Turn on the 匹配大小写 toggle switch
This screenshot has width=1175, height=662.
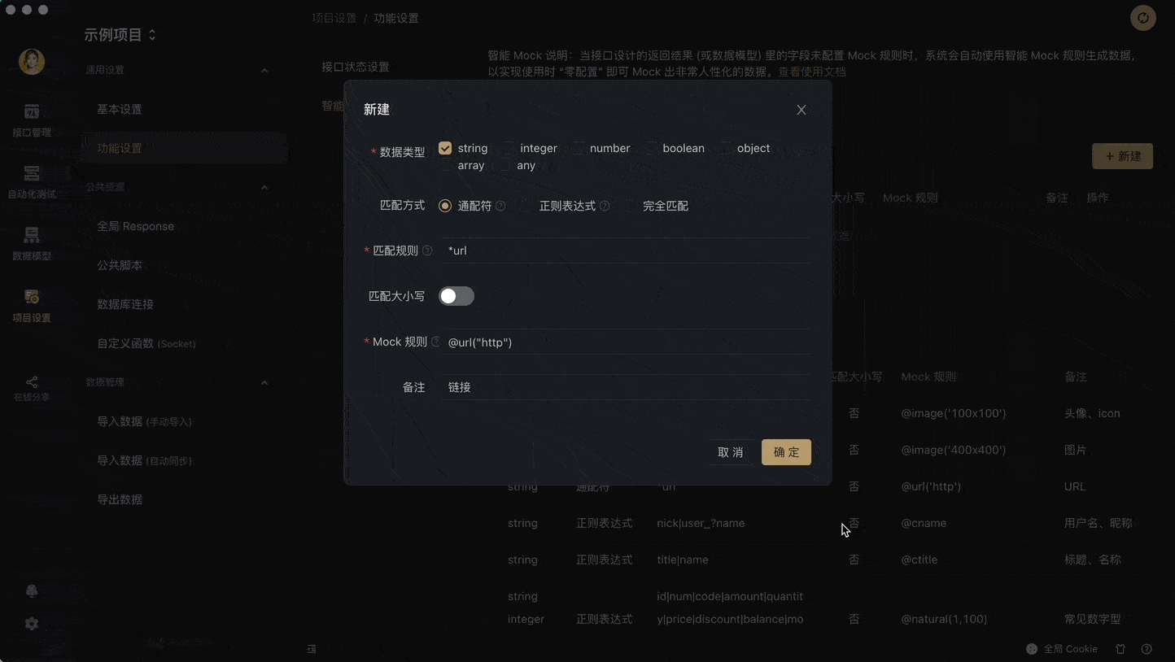click(456, 296)
